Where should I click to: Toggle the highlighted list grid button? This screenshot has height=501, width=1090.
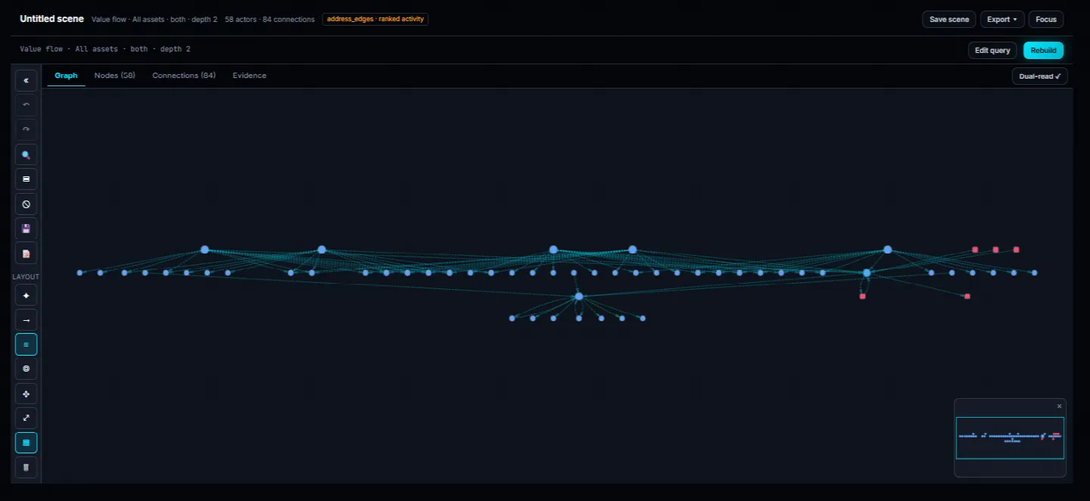[x=26, y=443]
